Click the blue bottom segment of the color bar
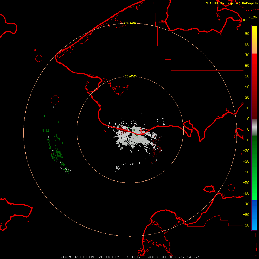 254,215
